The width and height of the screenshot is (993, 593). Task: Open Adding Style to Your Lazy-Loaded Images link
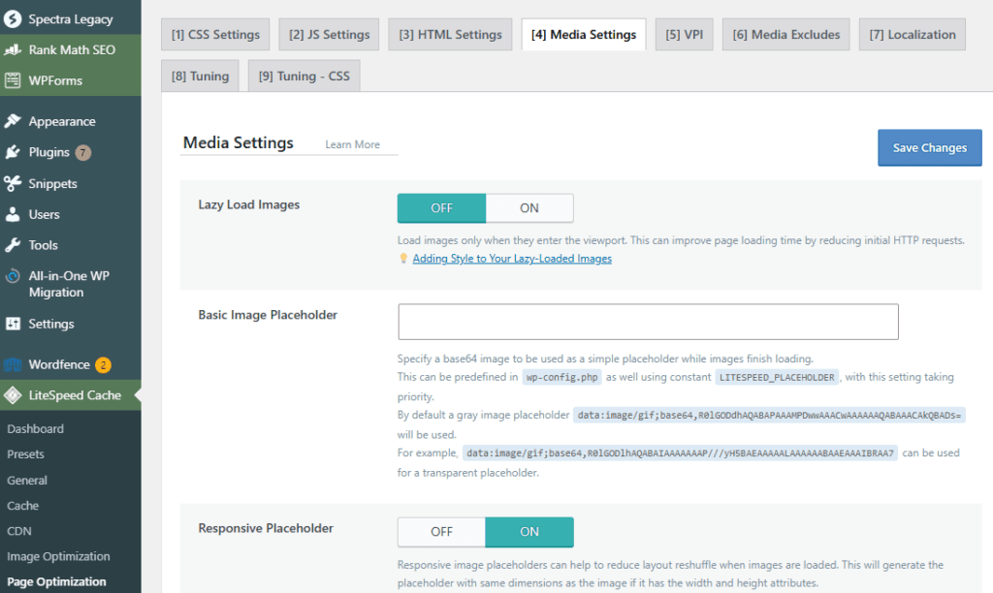(x=512, y=258)
